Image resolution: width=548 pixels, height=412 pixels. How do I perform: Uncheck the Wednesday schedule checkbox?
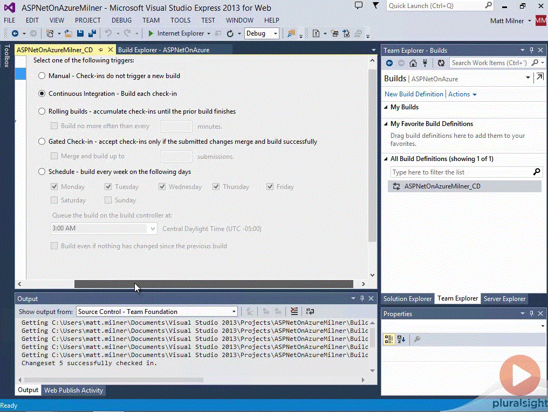click(162, 186)
